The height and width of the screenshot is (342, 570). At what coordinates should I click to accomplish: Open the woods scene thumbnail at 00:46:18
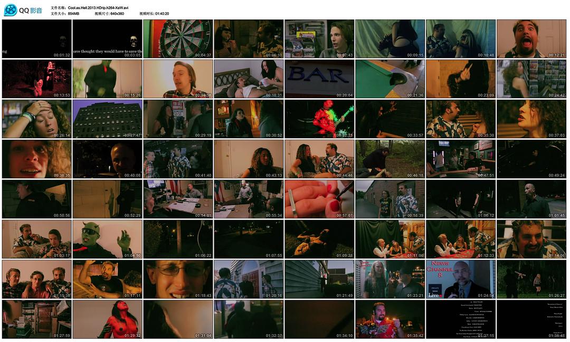point(390,159)
